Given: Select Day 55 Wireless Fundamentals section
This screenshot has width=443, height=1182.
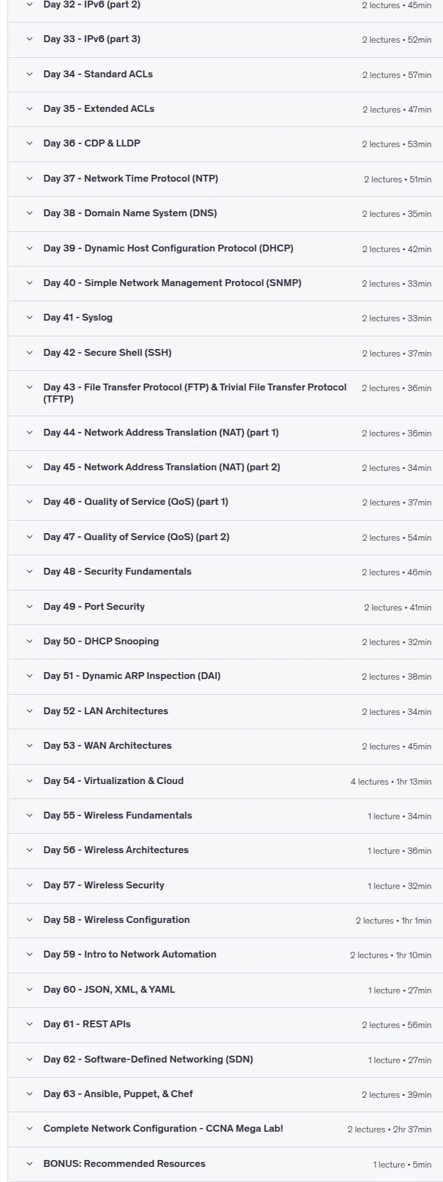Looking at the screenshot, I should point(225,815).
